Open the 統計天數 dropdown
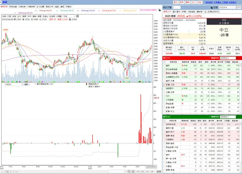Viewport: 242px width, 174px height. click(x=176, y=7)
